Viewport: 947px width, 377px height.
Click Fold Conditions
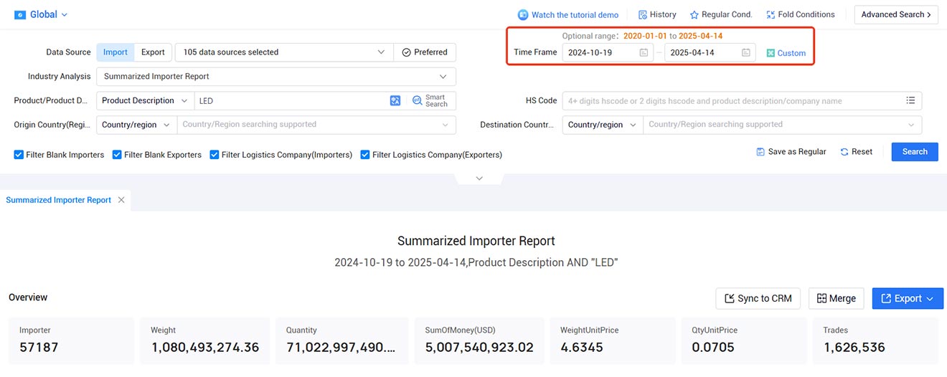pos(801,14)
